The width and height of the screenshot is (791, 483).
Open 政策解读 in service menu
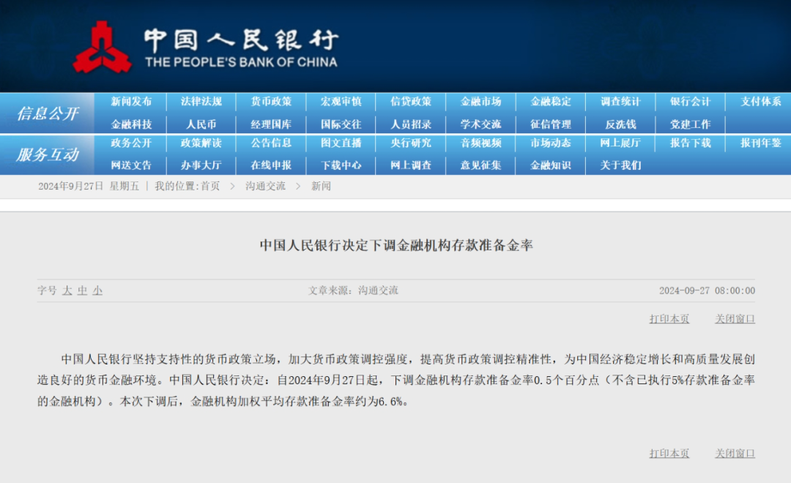pyautogui.click(x=201, y=143)
